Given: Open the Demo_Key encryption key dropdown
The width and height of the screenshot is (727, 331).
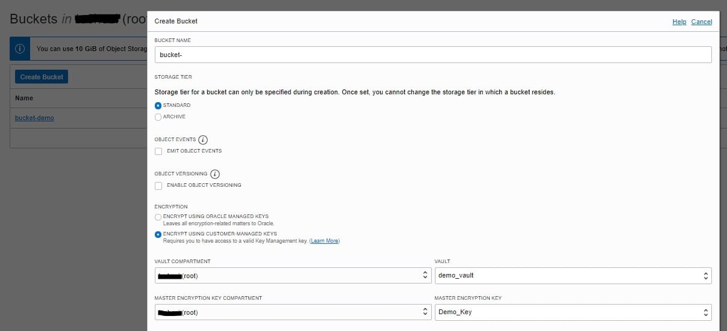Looking at the screenshot, I should [x=573, y=312].
